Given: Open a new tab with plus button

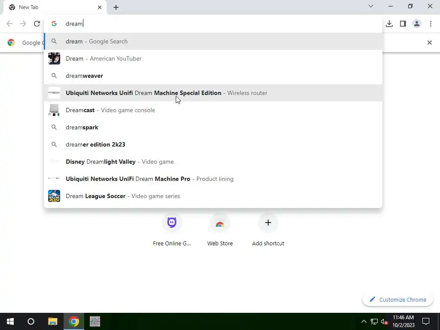Looking at the screenshot, I should (116, 7).
